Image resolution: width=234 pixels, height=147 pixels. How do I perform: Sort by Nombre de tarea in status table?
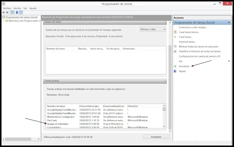point(55,49)
